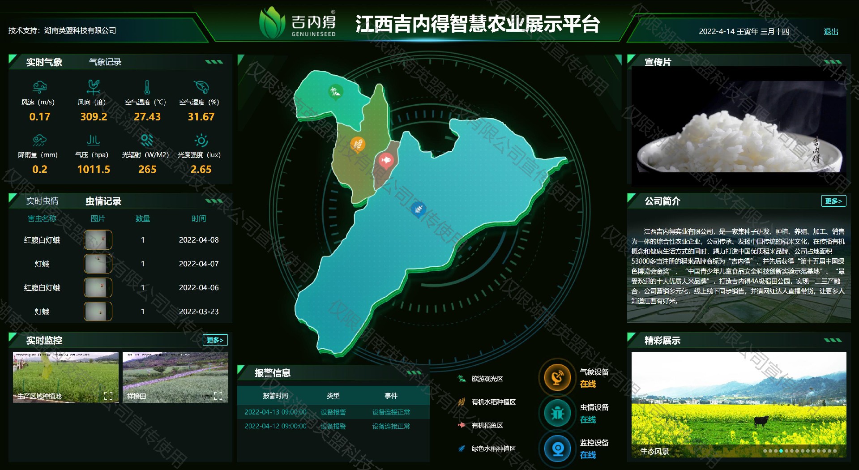Open the 红腹白灯蛾 pest image thumbnail
The image size is (859, 470).
click(x=98, y=240)
